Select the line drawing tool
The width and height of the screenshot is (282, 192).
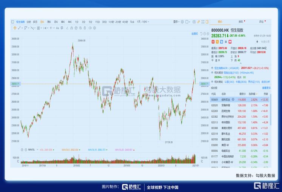click(x=19, y=28)
